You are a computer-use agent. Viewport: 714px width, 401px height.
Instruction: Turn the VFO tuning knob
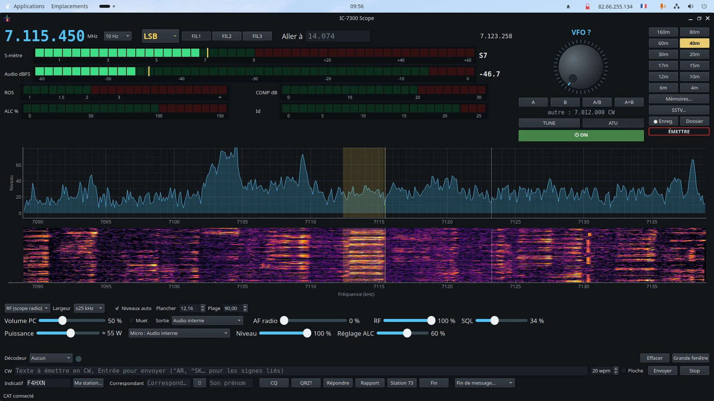(580, 67)
